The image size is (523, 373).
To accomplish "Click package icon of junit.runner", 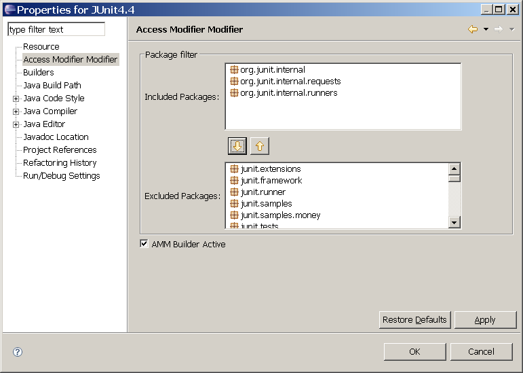I will point(234,192).
